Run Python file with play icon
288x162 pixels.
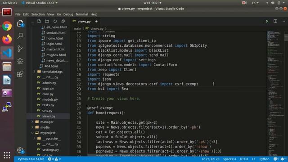pos(267,21)
